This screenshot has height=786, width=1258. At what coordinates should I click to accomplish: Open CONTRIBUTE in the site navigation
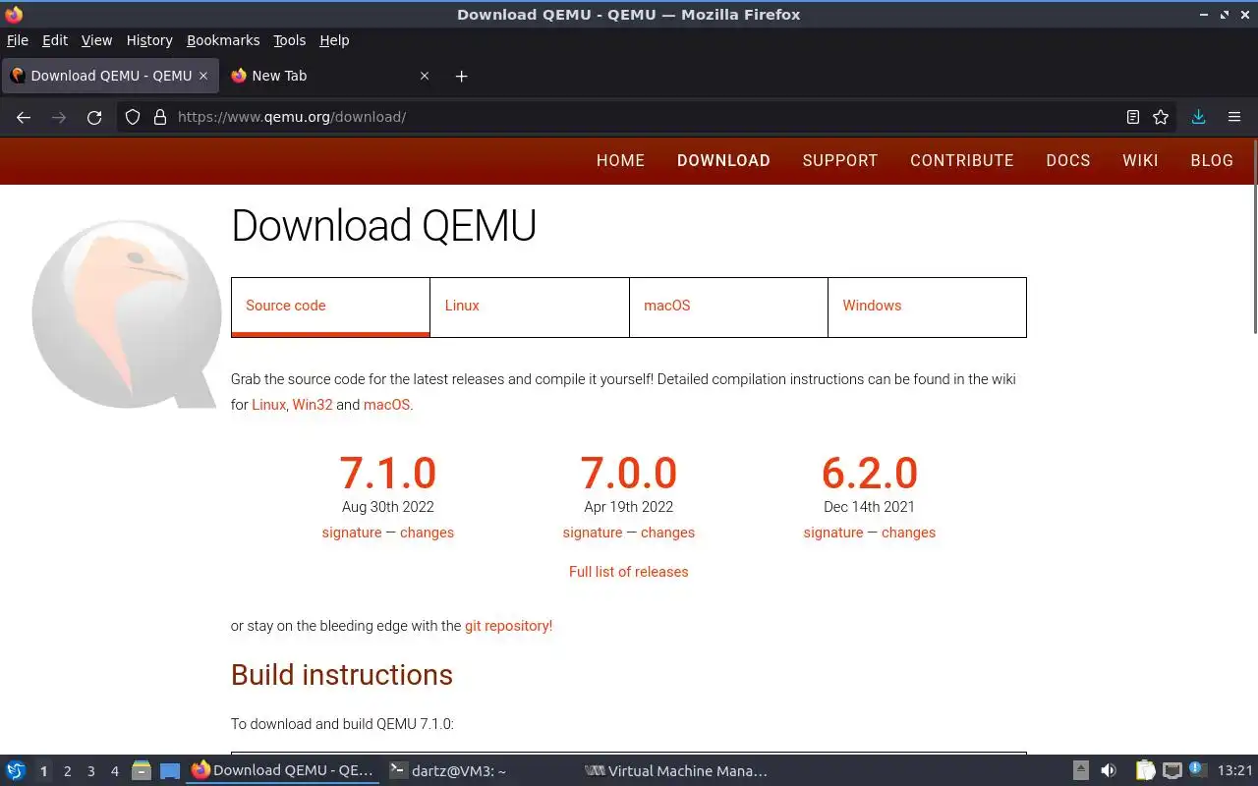click(x=961, y=160)
